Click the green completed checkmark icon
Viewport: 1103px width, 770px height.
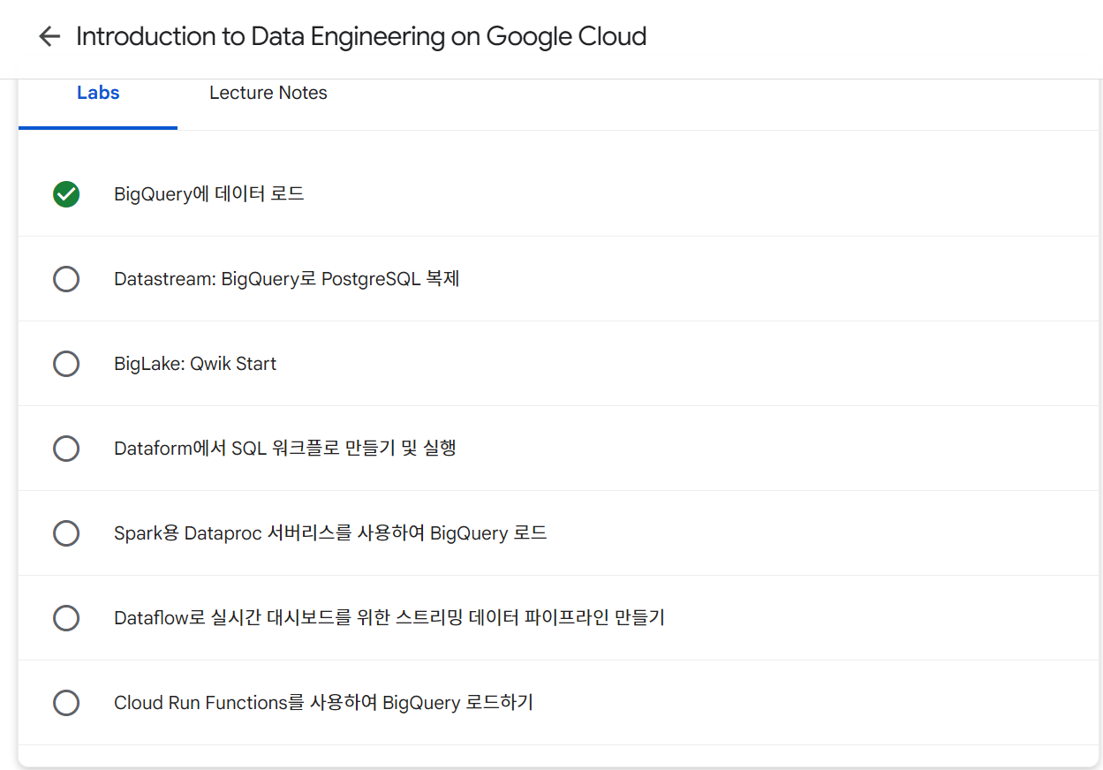[66, 194]
